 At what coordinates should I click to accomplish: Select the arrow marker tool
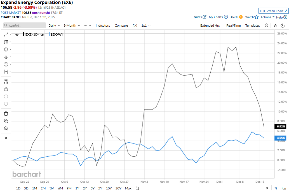click(x=6, y=57)
